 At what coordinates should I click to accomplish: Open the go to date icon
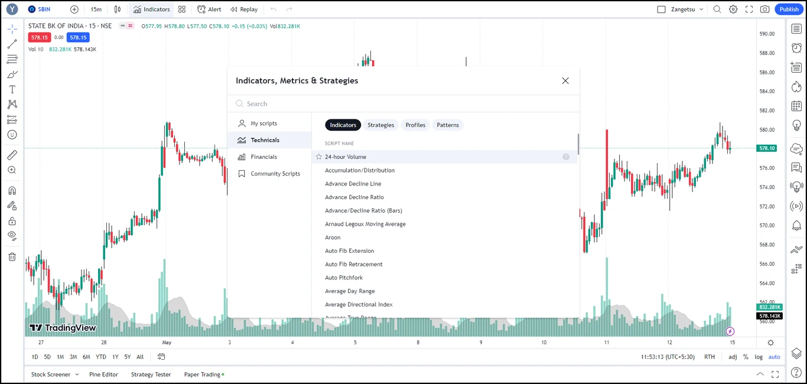(x=161, y=357)
